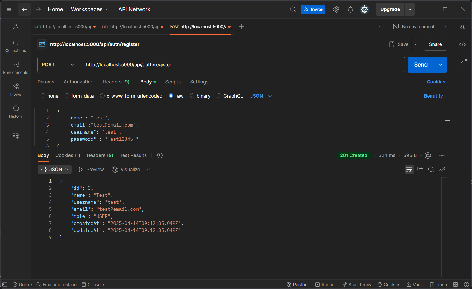The height and width of the screenshot is (289, 472).
Task: Open Collections in the sidebar
Action: tap(16, 46)
